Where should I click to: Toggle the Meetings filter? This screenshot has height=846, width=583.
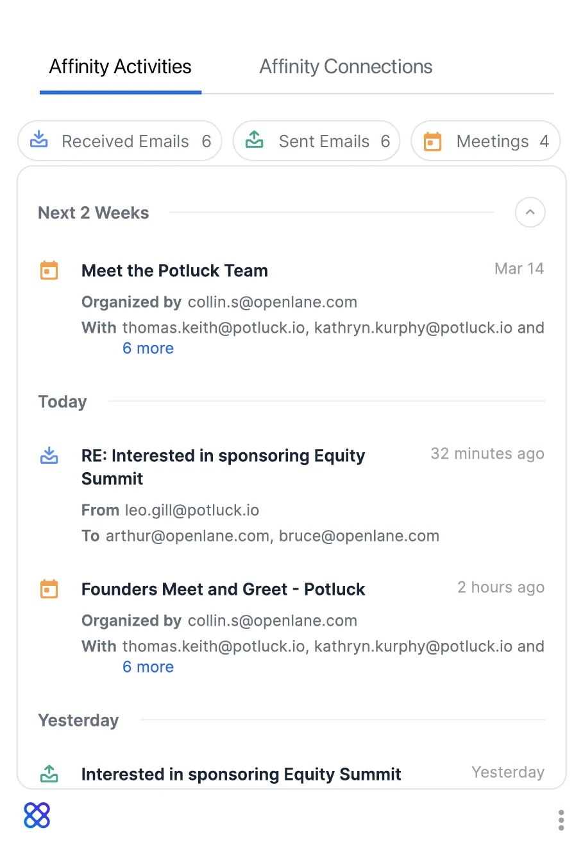[486, 141]
